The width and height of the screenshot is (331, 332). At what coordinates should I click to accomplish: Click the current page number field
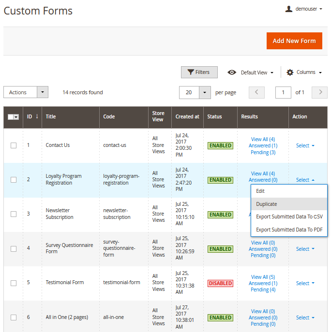(283, 92)
